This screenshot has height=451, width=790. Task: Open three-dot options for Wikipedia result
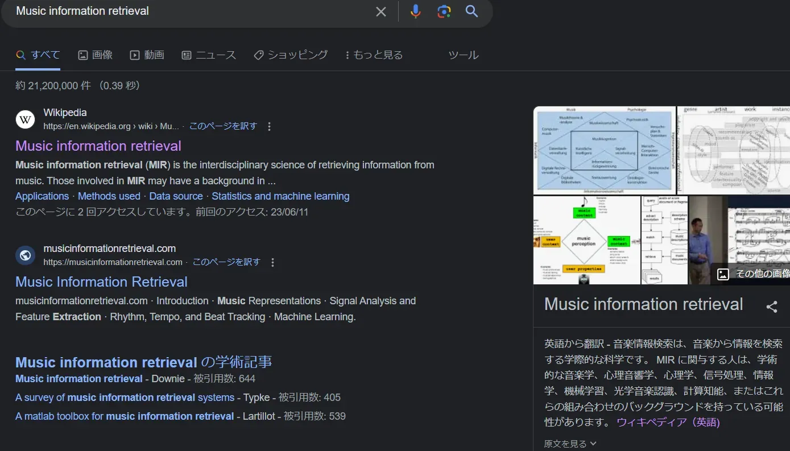pyautogui.click(x=270, y=126)
